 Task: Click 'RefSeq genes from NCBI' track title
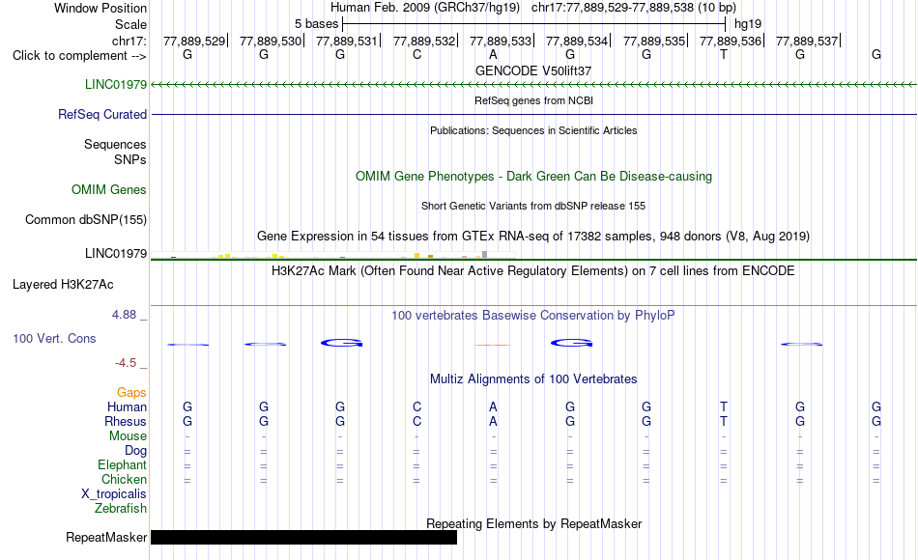[534, 100]
